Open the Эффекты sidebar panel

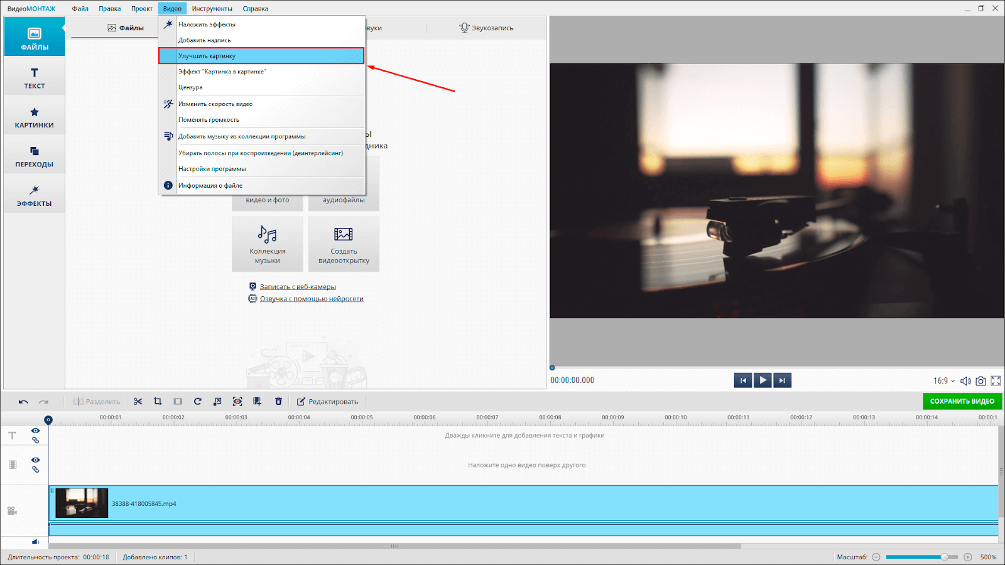coord(35,195)
